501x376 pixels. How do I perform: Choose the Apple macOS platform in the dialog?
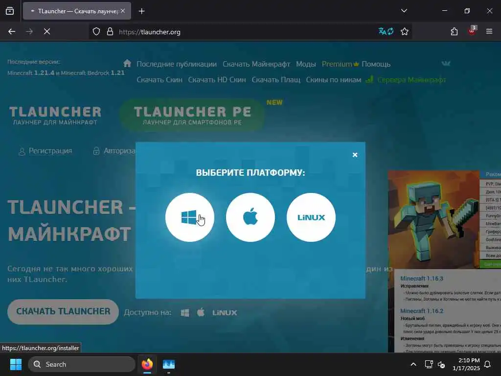[250, 217]
